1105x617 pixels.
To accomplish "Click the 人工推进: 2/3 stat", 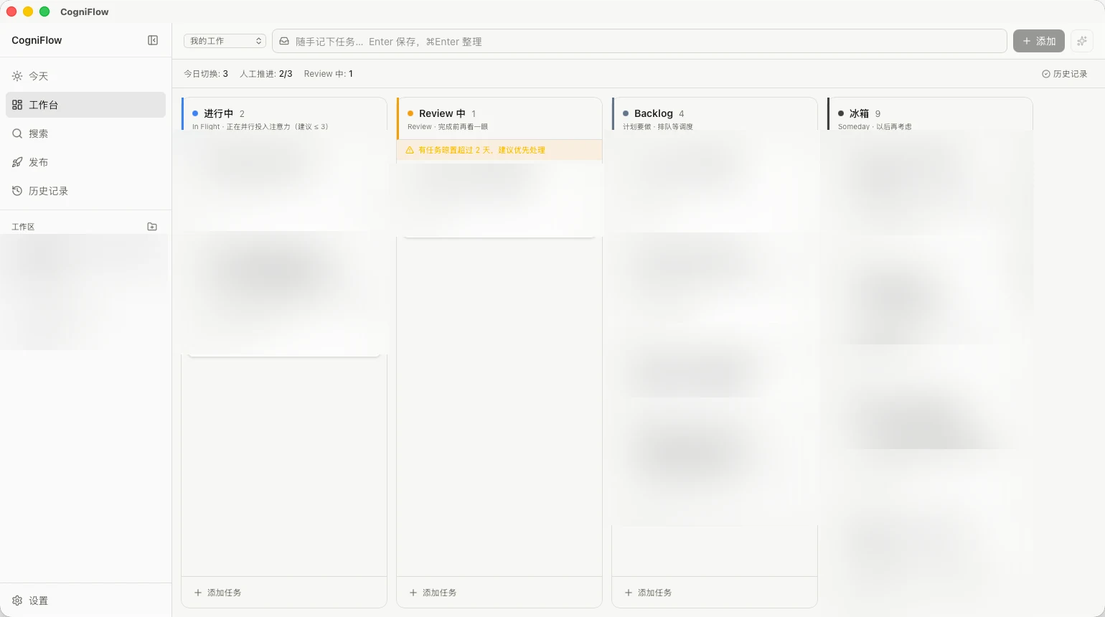I will pos(266,74).
